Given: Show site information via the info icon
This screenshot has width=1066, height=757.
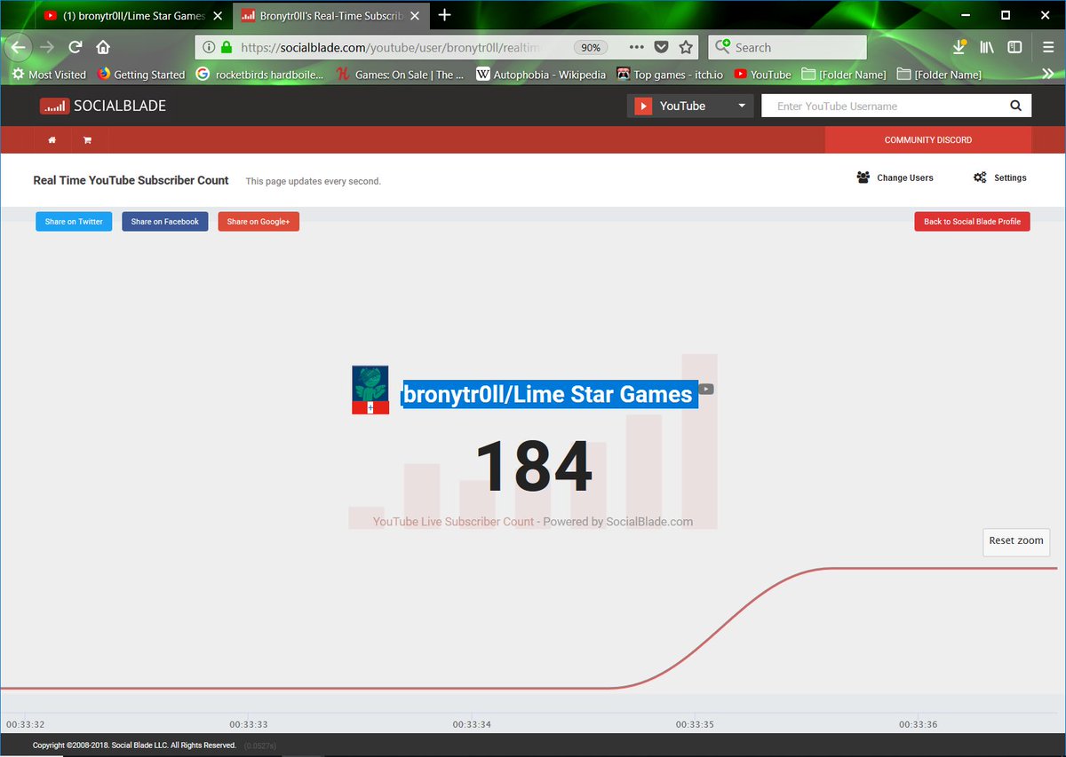Looking at the screenshot, I should click(208, 47).
